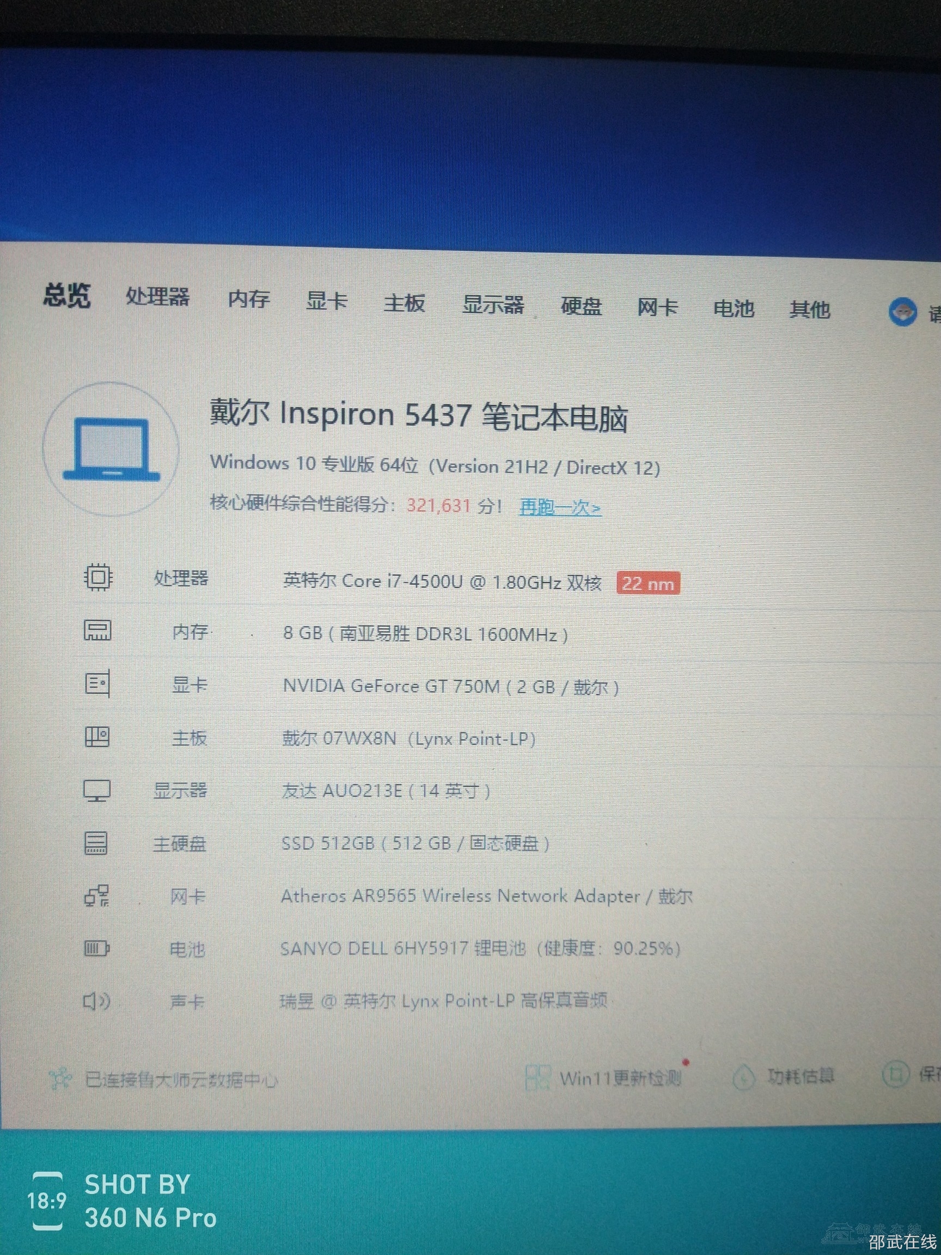Click the memory module icon
This screenshot has height=1255, width=941.
pyautogui.click(x=97, y=630)
